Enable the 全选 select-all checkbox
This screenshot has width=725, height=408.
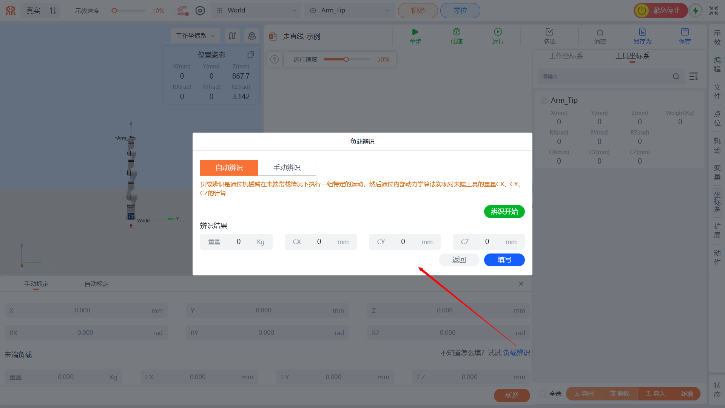[x=543, y=393]
